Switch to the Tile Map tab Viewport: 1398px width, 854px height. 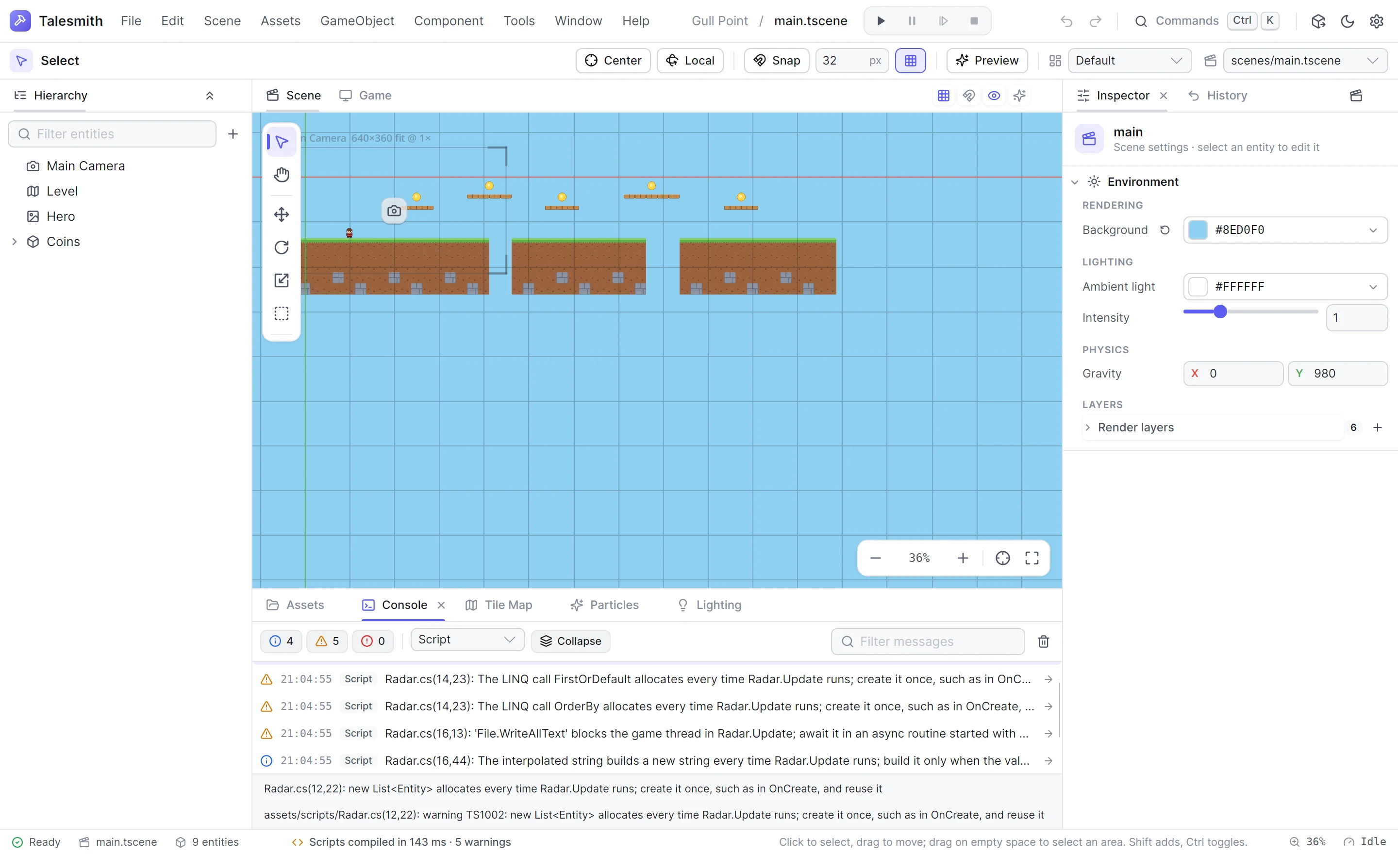coord(499,605)
